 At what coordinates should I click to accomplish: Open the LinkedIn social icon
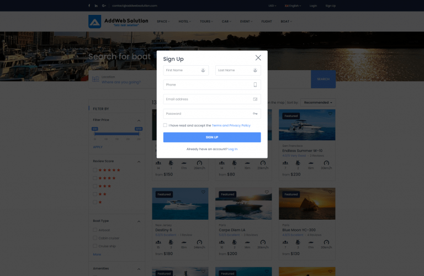click(96, 6)
